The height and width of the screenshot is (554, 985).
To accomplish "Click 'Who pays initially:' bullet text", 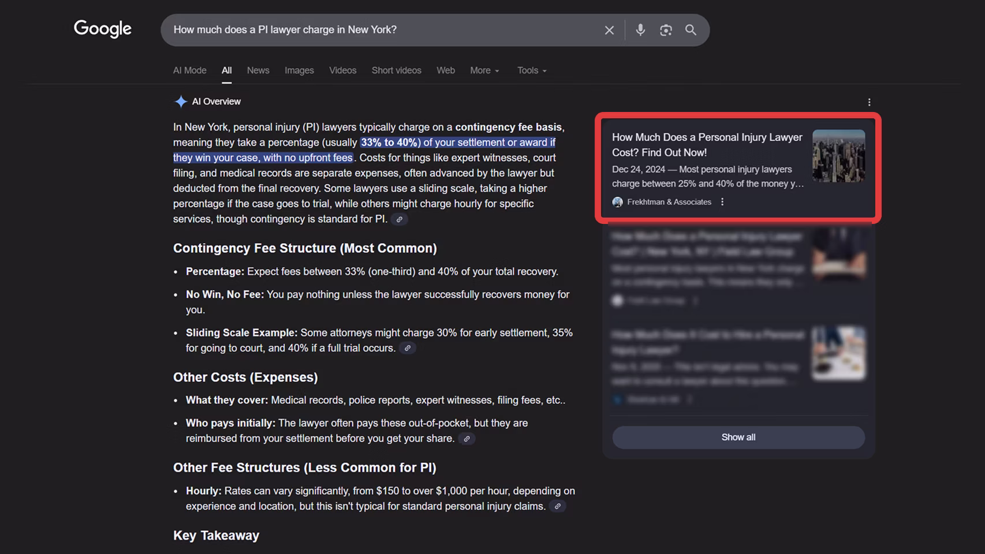I will click(x=230, y=423).
